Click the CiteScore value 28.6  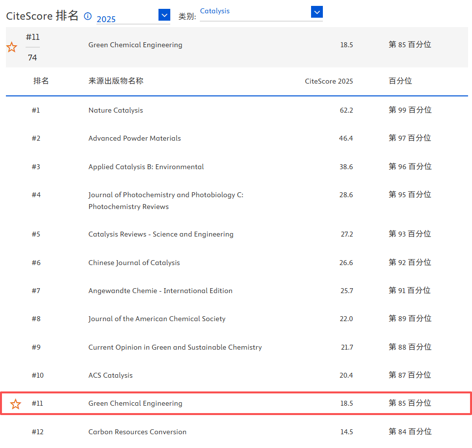point(346,195)
